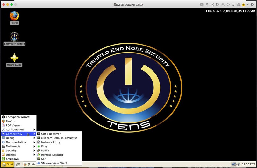Launch VMware View Client
Image resolution: width=257 pixels, height=168 pixels.
[59, 163]
